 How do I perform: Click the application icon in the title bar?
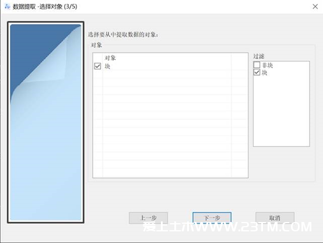point(8,6)
